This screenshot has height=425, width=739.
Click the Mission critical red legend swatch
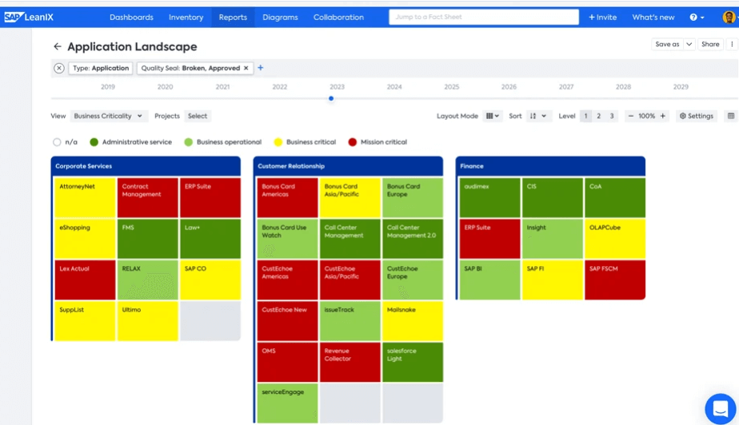click(353, 142)
